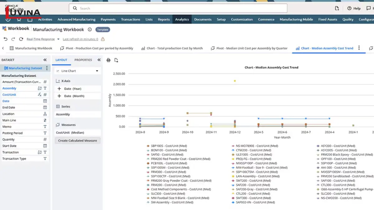Viewport: 374px width, 210px height.
Task: Click the export icon next to the printer
Action: pyautogui.click(x=116, y=60)
